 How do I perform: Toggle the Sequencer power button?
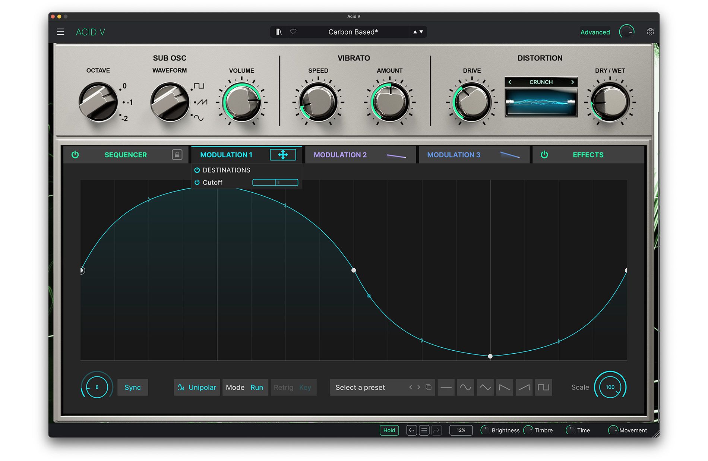[75, 155]
